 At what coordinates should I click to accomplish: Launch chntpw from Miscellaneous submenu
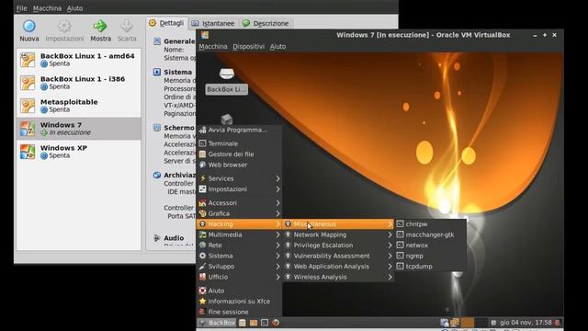[x=431, y=224]
